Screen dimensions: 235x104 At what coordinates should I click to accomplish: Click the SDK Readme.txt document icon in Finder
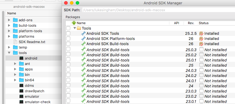point(15,42)
